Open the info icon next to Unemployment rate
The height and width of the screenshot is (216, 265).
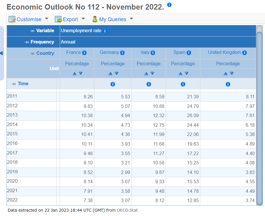click(105, 31)
